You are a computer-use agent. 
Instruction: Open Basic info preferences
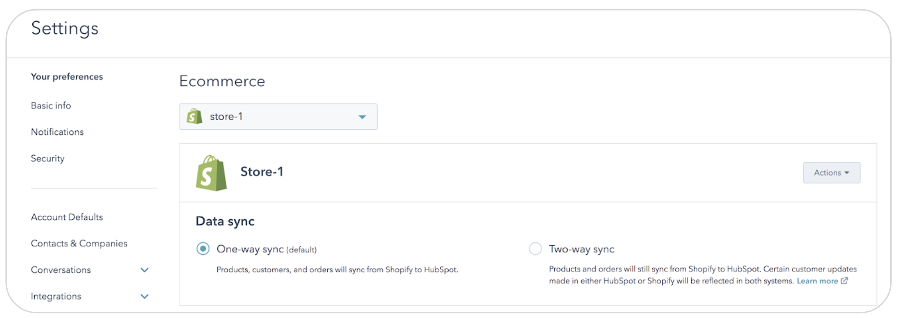[51, 106]
